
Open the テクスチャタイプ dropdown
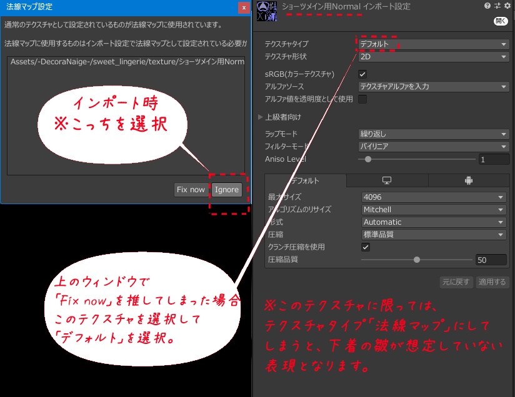pos(434,44)
